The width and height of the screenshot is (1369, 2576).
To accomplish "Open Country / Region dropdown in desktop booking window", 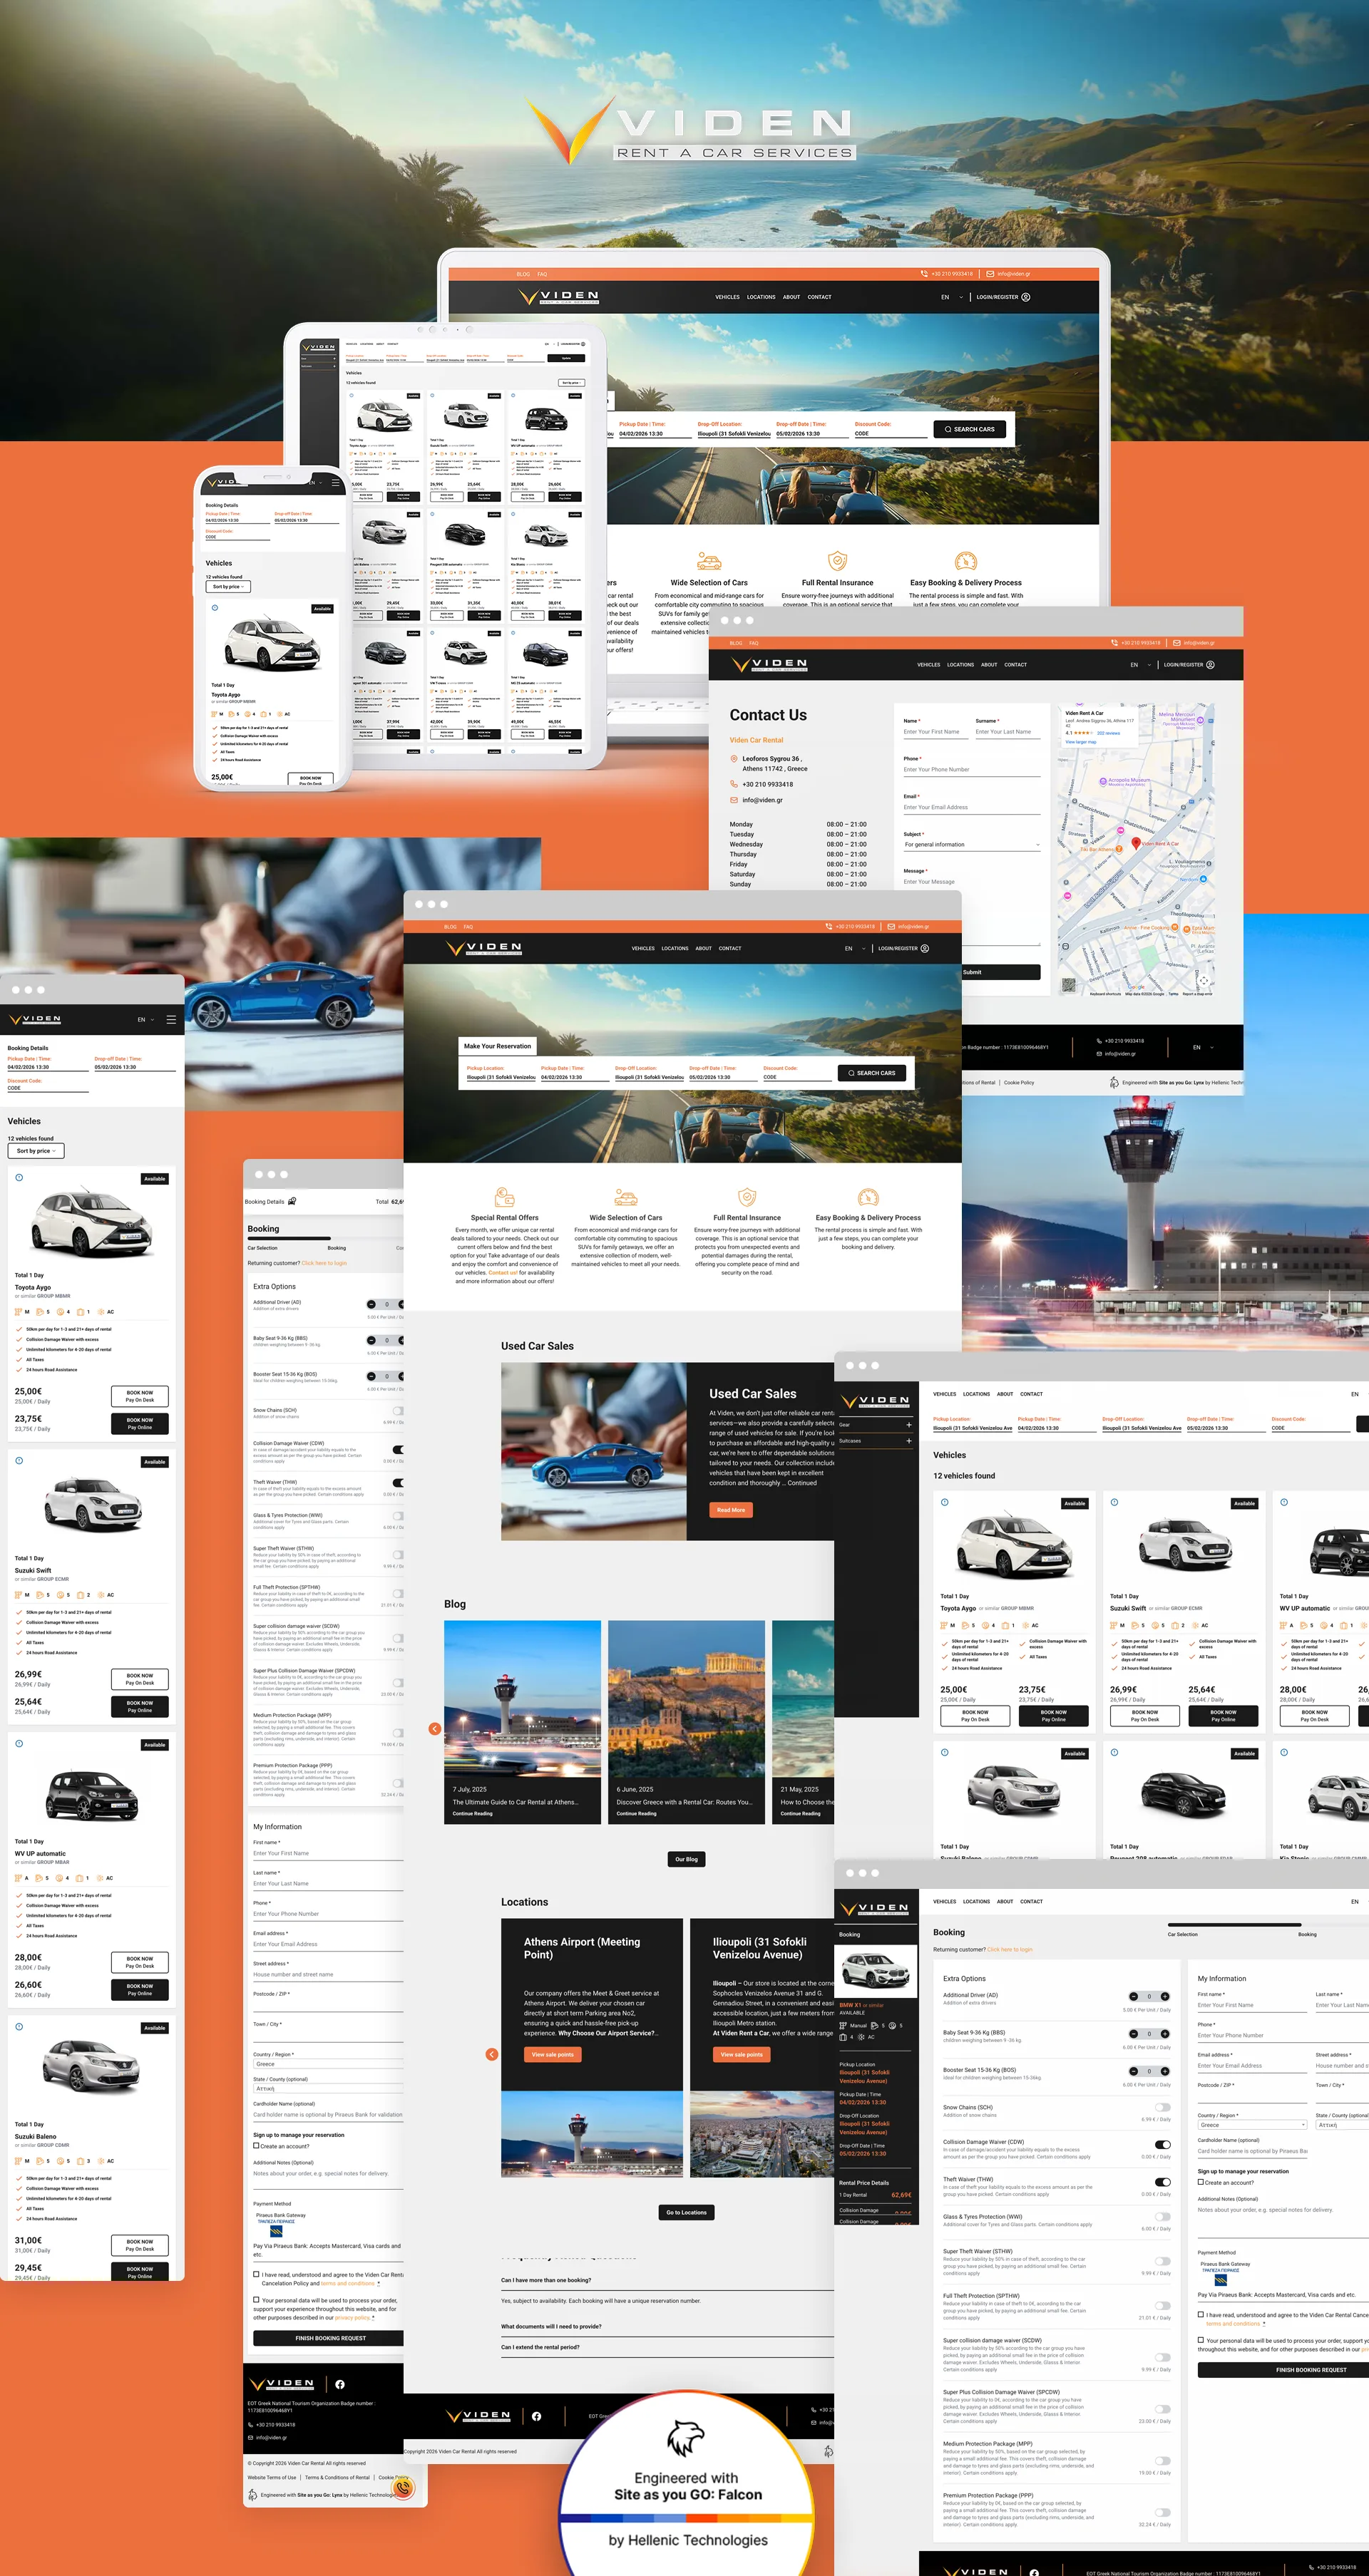I will pyautogui.click(x=1252, y=2125).
